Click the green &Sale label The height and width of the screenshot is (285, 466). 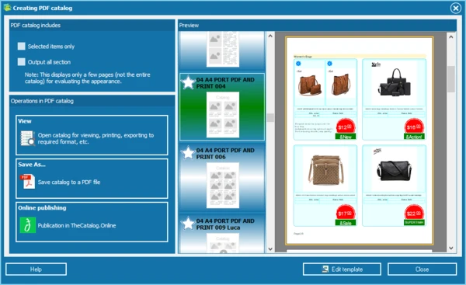[346, 223]
